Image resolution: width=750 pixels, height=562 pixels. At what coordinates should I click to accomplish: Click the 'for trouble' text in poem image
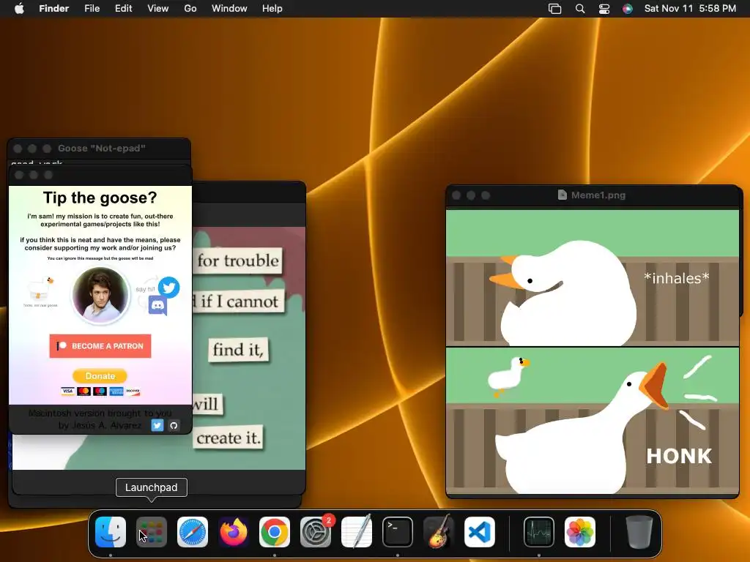coord(238,261)
